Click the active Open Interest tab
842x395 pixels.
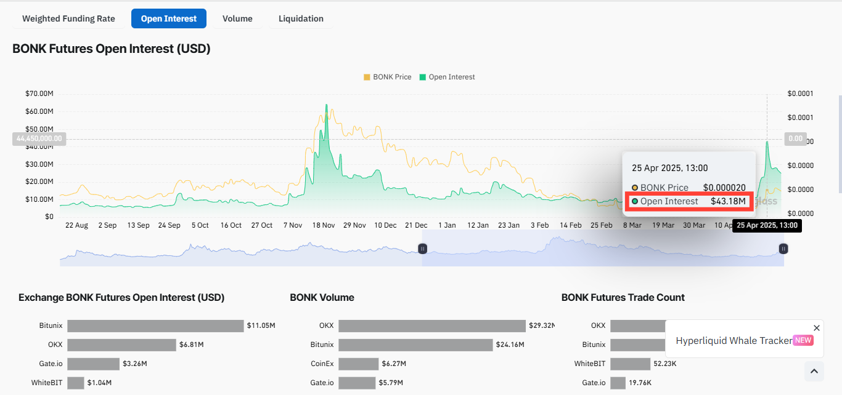pyautogui.click(x=169, y=18)
